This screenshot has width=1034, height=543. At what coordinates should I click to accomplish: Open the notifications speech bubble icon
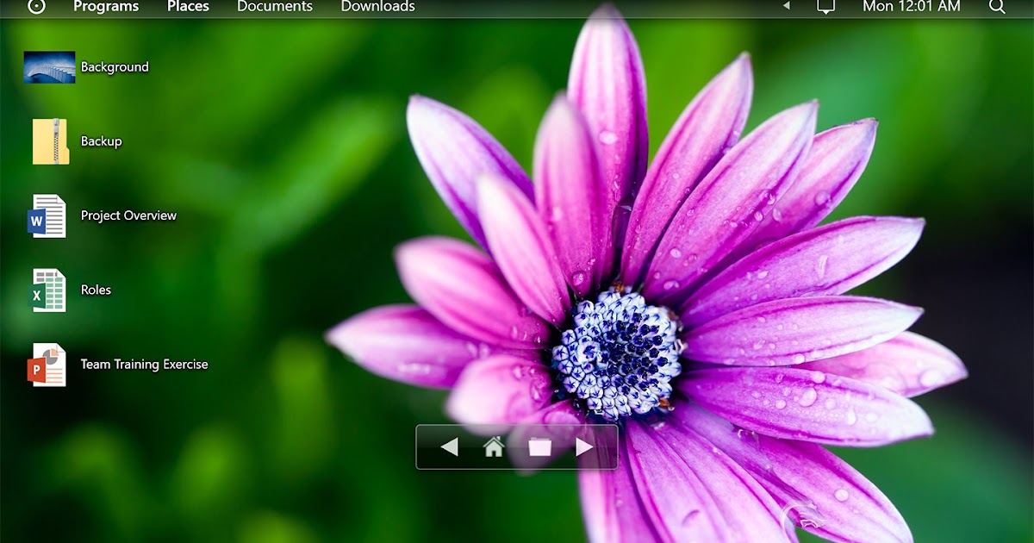[x=825, y=7]
